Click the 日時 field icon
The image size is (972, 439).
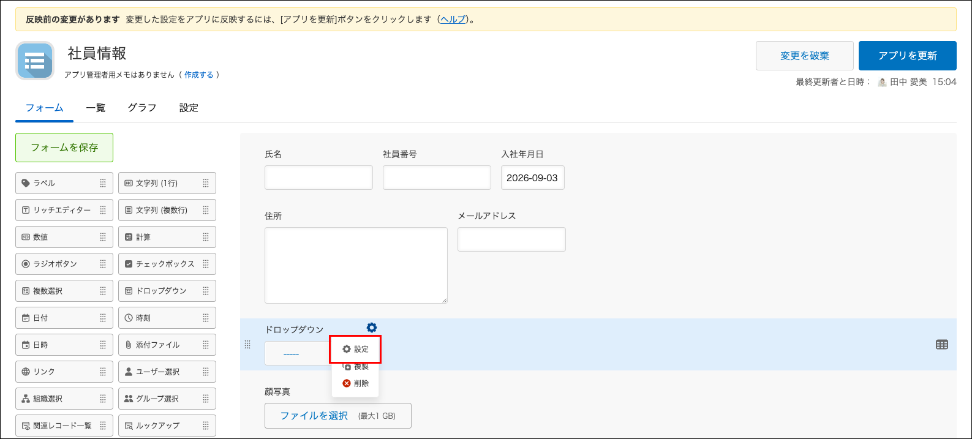26,345
